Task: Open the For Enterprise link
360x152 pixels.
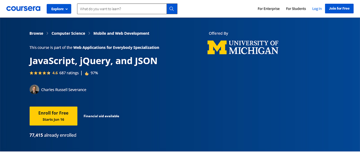Action: pyautogui.click(x=269, y=9)
